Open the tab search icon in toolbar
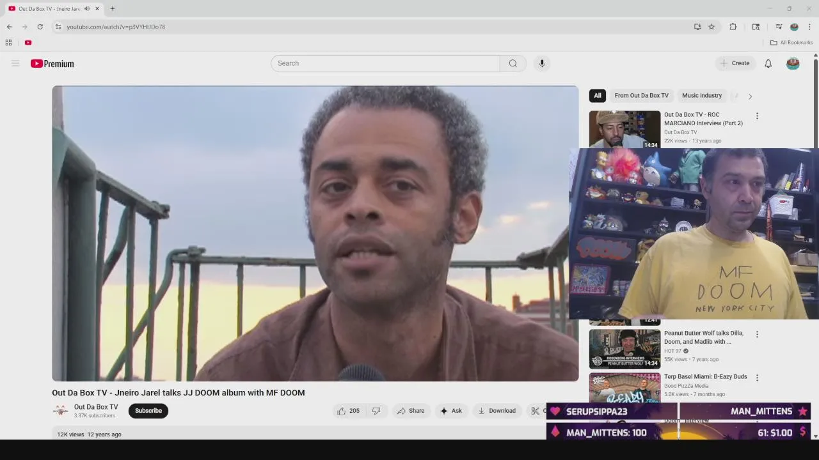The width and height of the screenshot is (819, 460). click(756, 27)
